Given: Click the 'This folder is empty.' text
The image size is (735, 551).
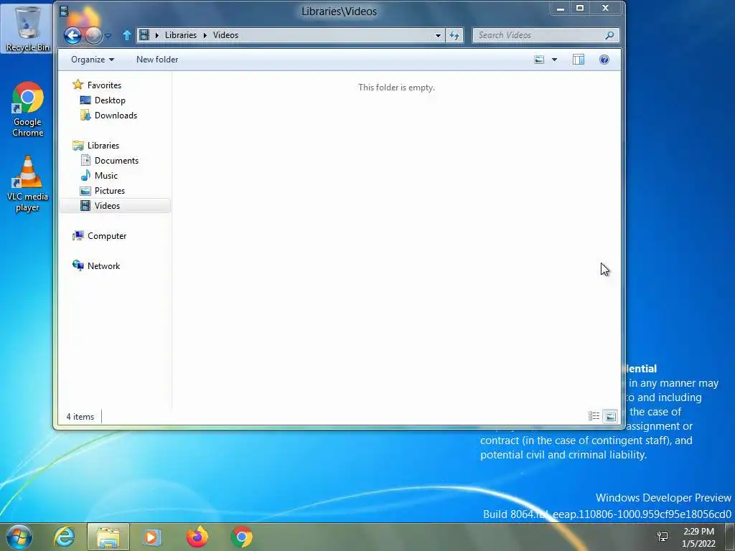Looking at the screenshot, I should [396, 87].
